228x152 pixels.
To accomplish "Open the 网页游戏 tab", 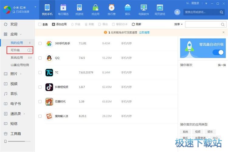I will (160, 10).
